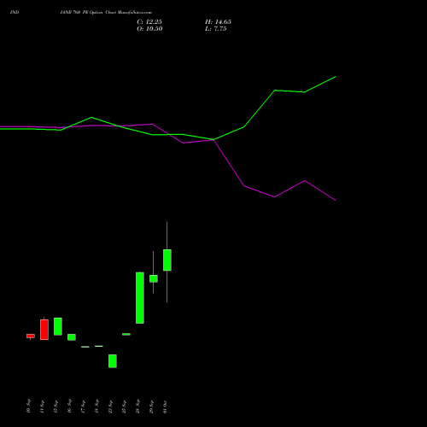Click the 01 Oct green candle with long wicks
This screenshot has height=427, width=427.
pos(167,260)
